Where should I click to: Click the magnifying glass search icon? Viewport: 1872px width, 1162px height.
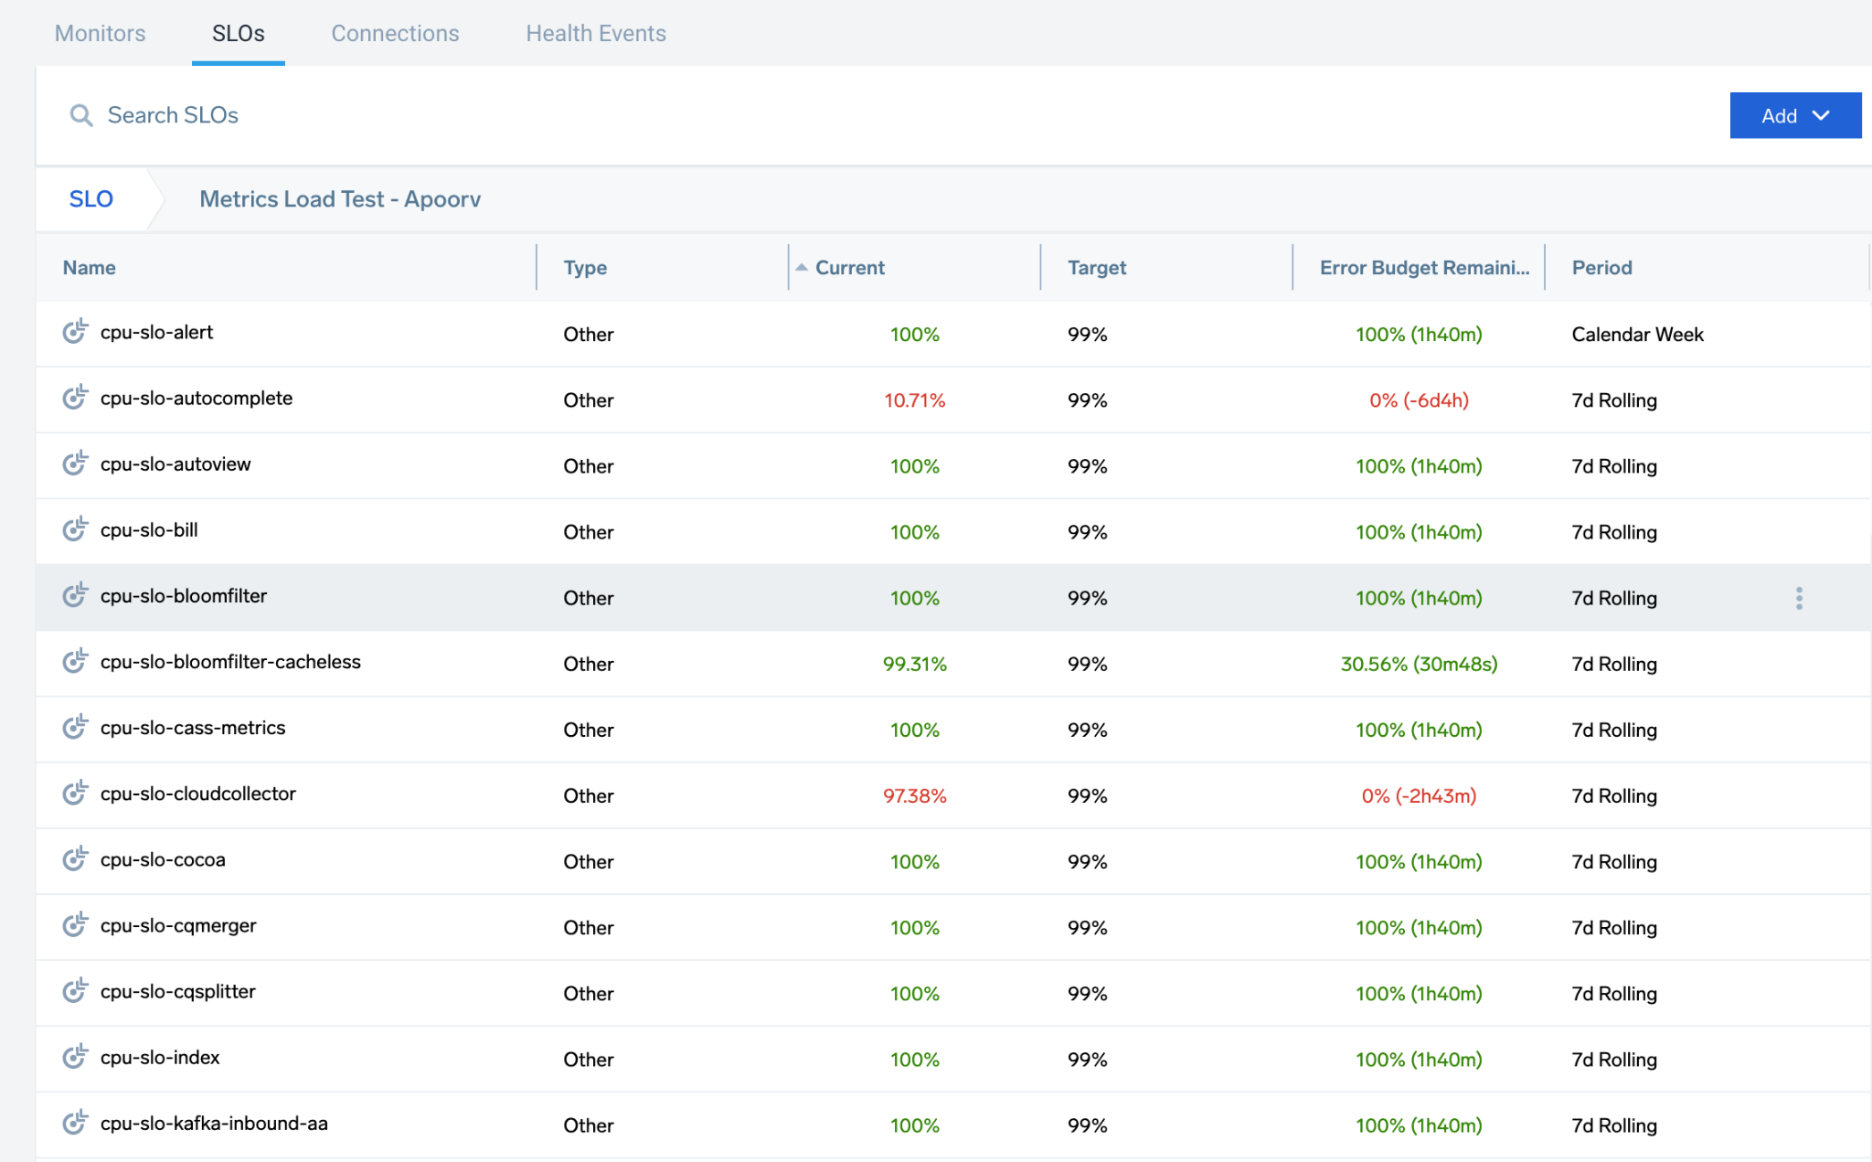coord(81,115)
